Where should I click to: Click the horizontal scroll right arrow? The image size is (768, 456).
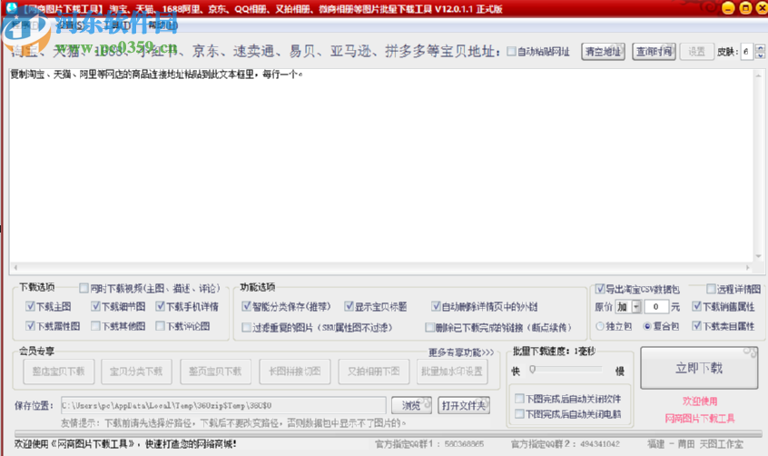[x=747, y=268]
